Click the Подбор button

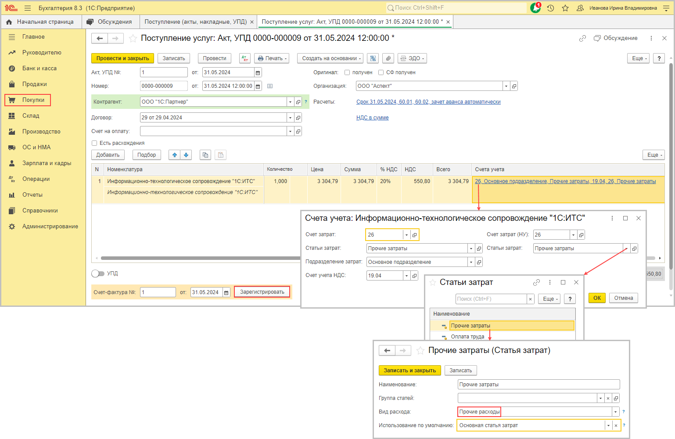click(x=147, y=155)
